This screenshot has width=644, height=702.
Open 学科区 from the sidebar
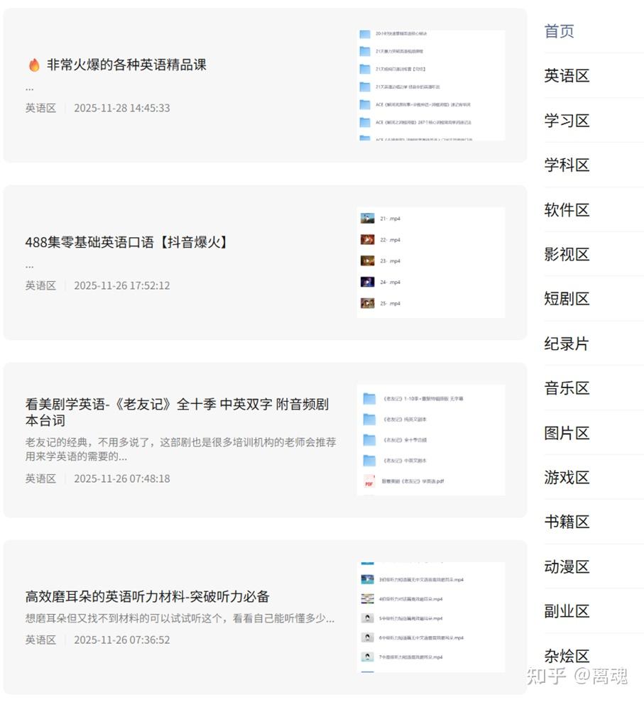click(567, 165)
